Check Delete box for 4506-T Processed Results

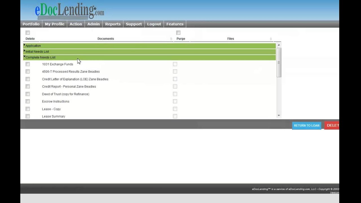28,72
